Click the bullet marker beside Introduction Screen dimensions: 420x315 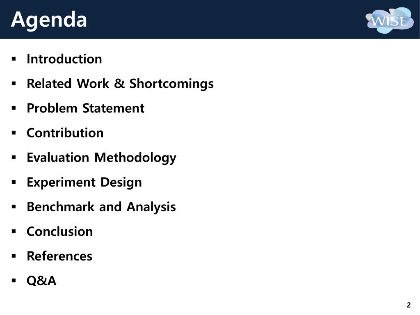14,59
